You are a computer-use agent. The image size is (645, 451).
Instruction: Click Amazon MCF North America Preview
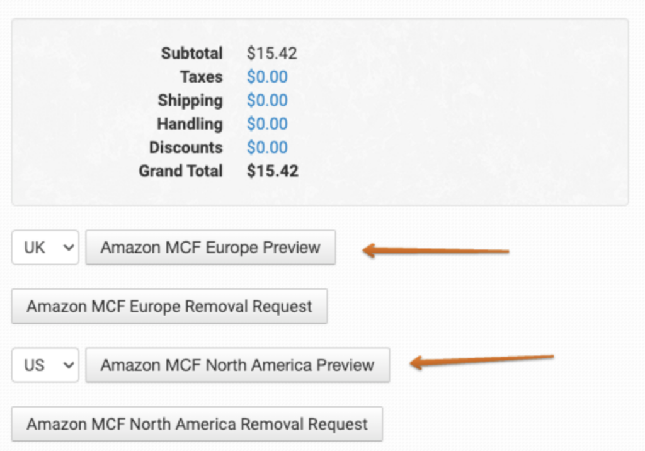pos(237,365)
